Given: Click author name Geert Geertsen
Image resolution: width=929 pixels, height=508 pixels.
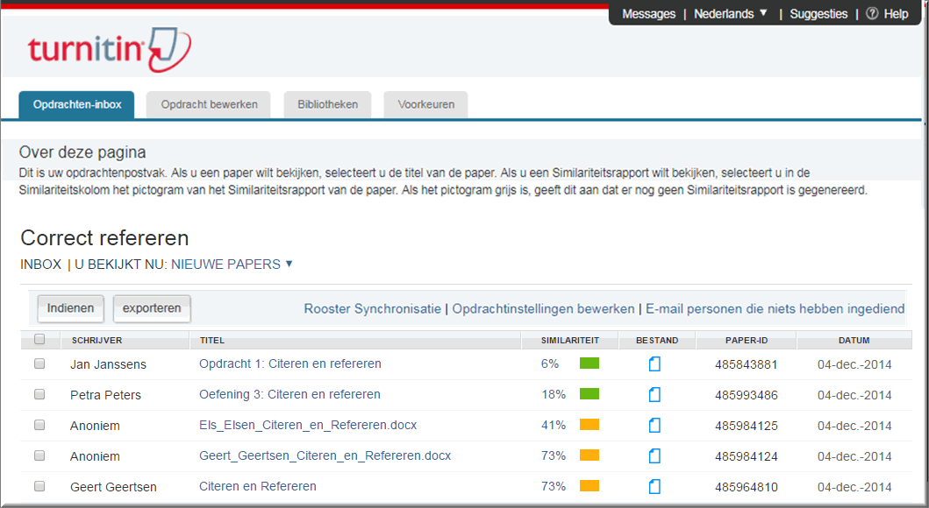Looking at the screenshot, I should click(113, 487).
